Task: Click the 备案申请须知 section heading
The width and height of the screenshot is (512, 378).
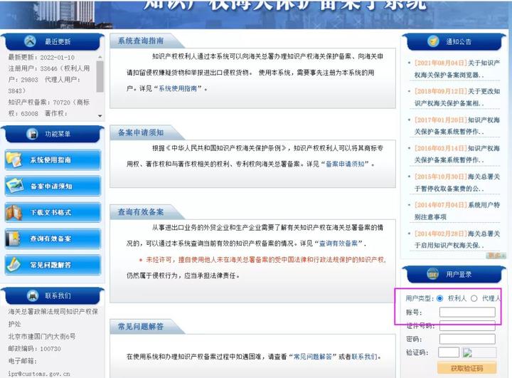Action: (141, 132)
